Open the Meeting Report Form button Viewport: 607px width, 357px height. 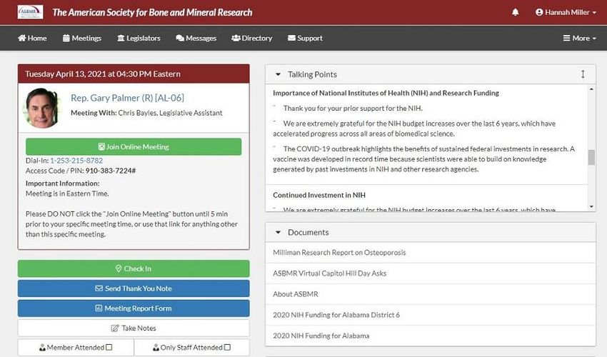click(134, 308)
